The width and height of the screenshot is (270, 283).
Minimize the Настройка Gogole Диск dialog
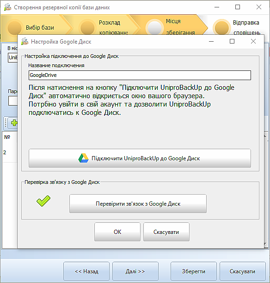(211, 41)
